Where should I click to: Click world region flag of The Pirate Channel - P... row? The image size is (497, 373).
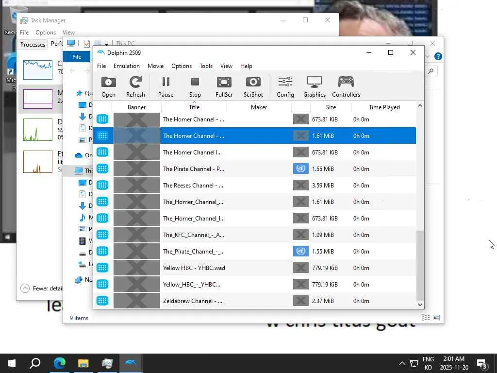[300, 169]
